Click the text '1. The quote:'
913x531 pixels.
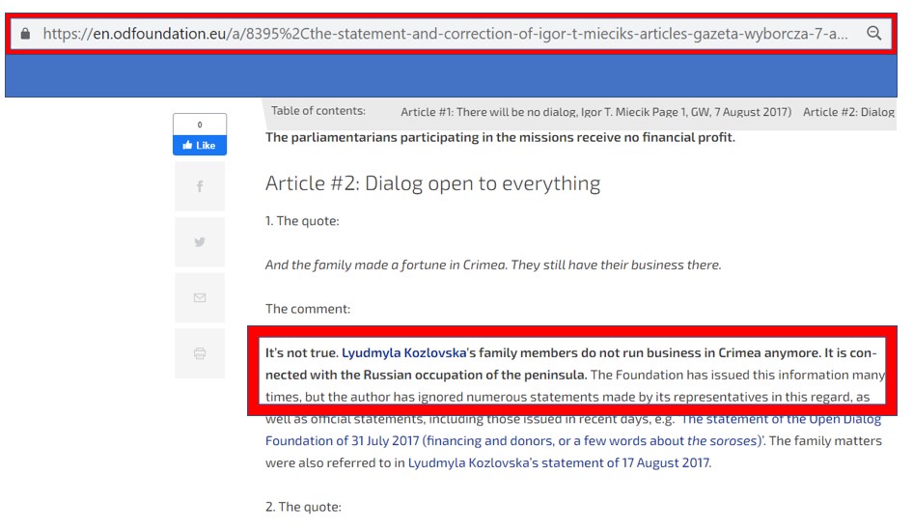point(302,221)
